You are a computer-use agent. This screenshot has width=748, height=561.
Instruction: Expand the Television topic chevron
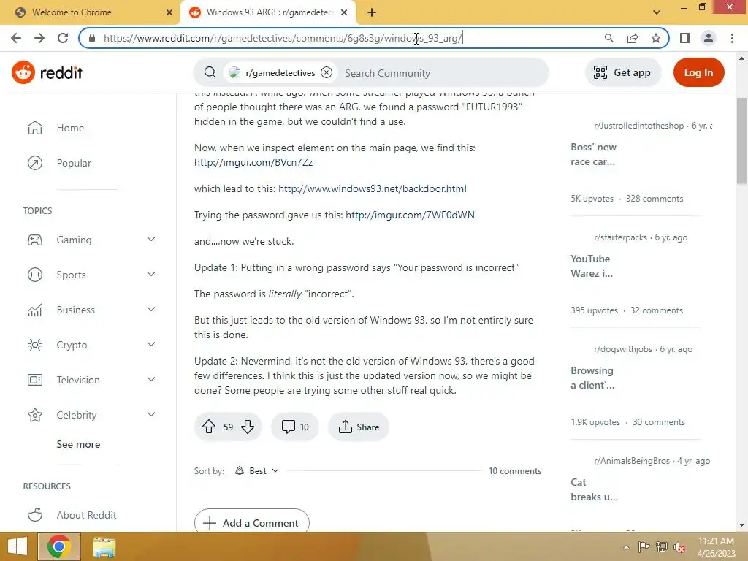click(151, 380)
